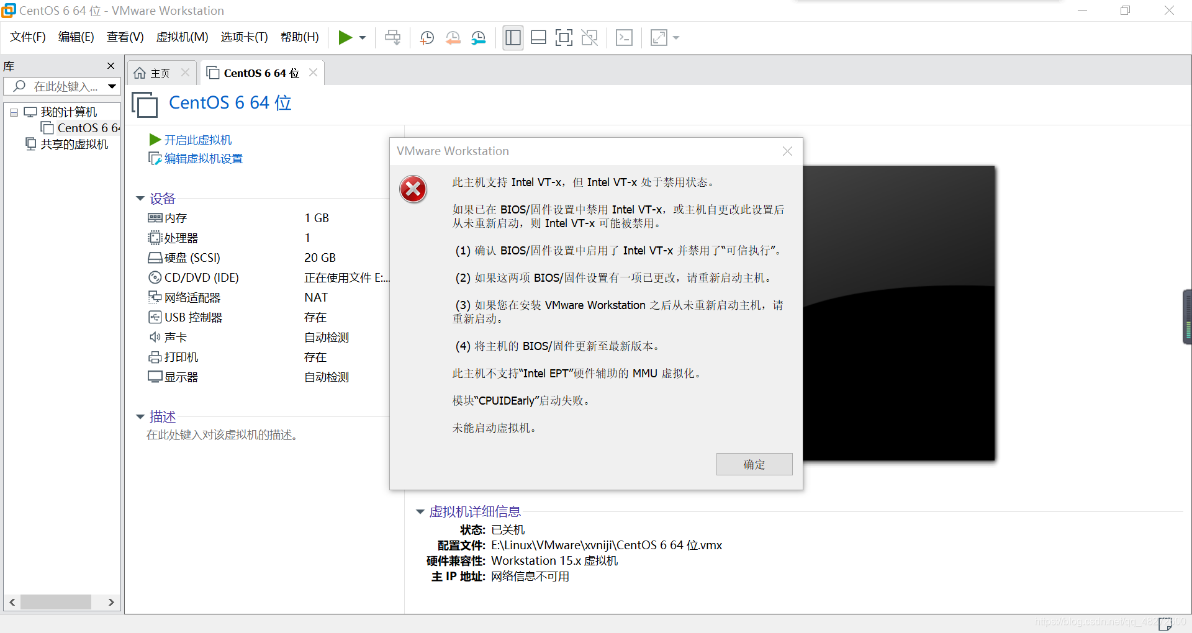Click the red error icon in dialog
Screen dimensions: 1192x633
click(413, 189)
